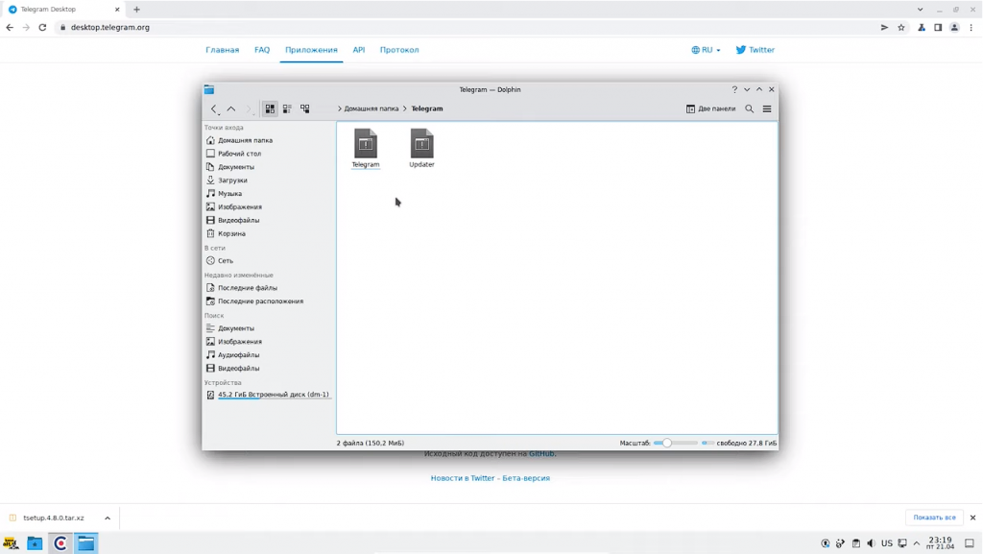
Task: Expand hidden system tray icons
Action: 917,543
